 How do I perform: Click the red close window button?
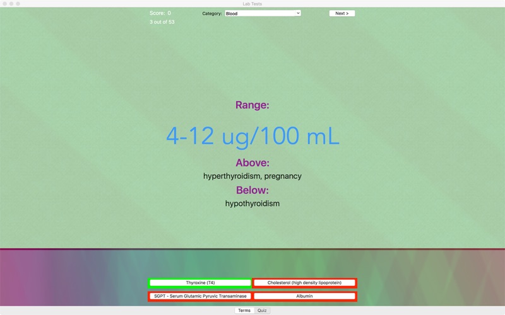(x=4, y=4)
